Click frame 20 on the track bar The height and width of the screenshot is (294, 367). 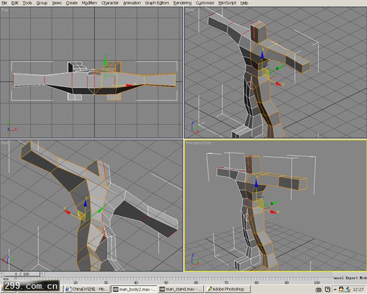coord(76,283)
